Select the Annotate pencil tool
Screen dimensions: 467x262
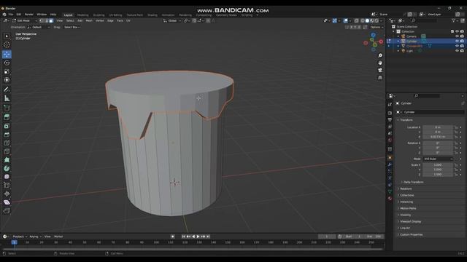tap(7, 90)
